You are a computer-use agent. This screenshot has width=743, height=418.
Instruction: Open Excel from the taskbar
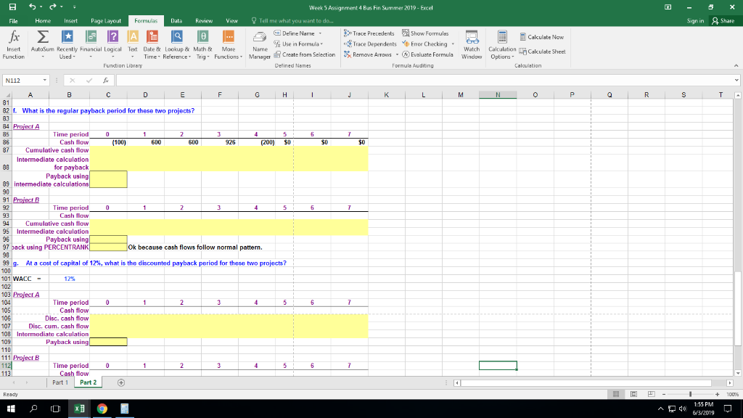point(78,409)
